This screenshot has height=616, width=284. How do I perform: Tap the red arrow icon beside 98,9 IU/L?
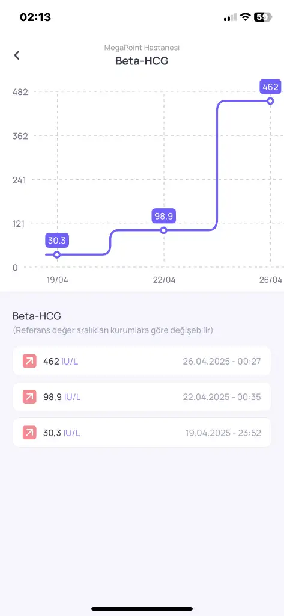point(29,397)
